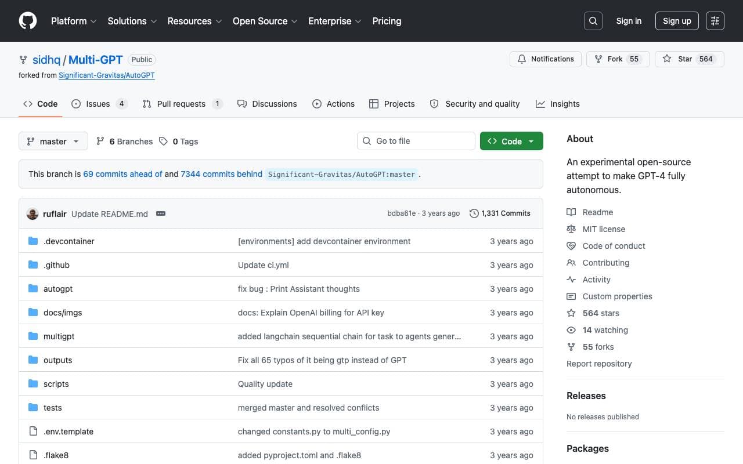The image size is (743, 464).
Task: Click the scale icon beside MIT license
Action: pos(571,229)
